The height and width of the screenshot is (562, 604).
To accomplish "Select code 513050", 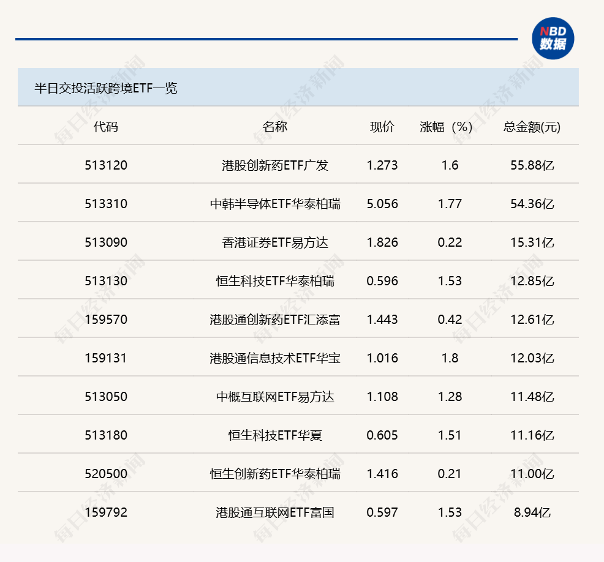I will (106, 397).
